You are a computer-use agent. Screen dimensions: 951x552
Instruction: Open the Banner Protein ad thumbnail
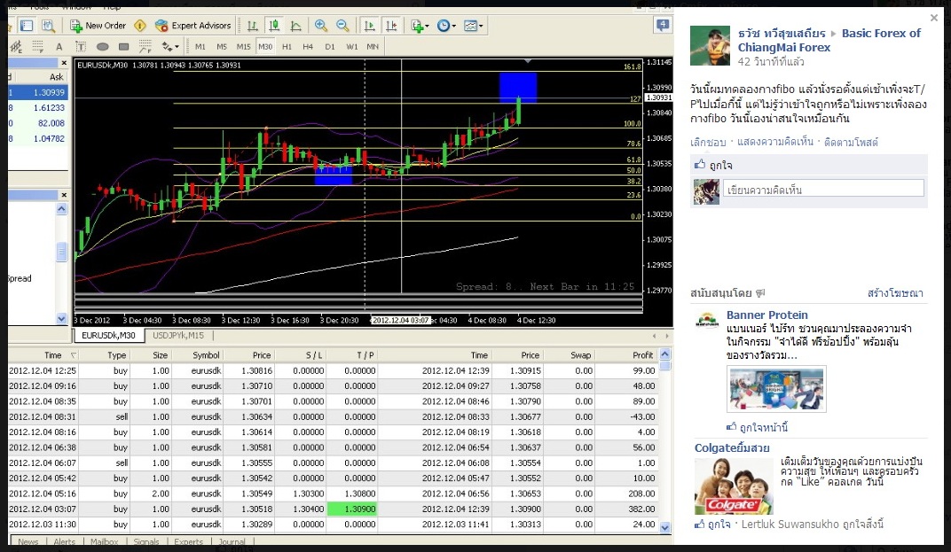coord(776,389)
